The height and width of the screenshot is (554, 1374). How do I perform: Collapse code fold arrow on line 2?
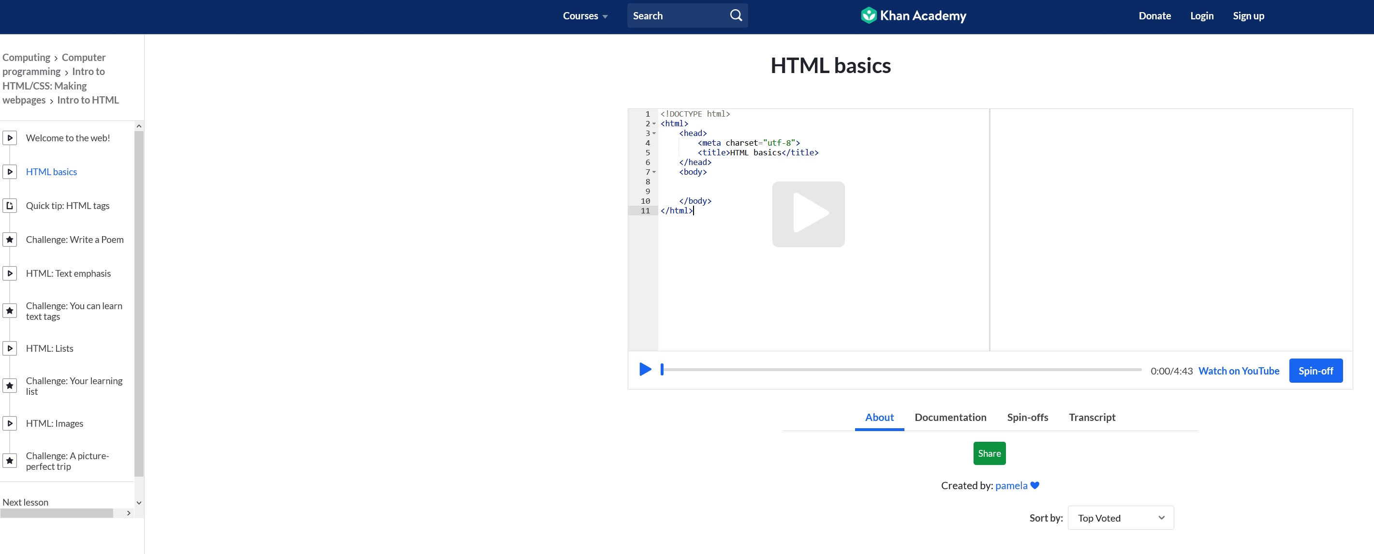[654, 124]
